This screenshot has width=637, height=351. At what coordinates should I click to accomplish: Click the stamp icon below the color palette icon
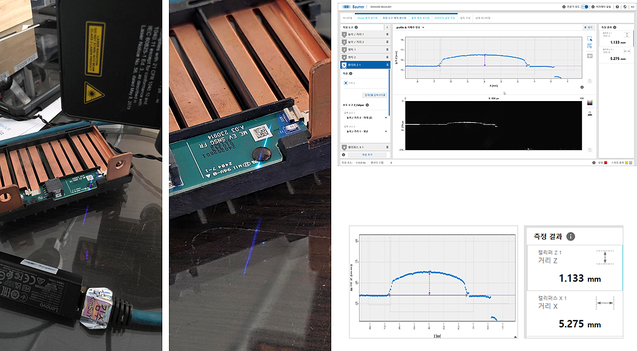pyautogui.click(x=590, y=113)
